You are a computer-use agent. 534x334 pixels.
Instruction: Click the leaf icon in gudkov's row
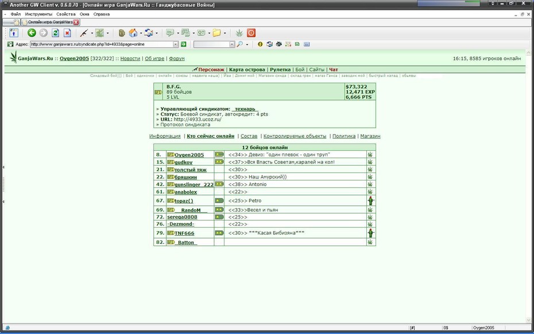370,162
